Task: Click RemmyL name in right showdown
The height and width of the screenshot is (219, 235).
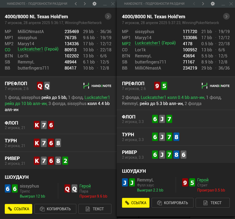Action: pyautogui.click(x=145, y=180)
